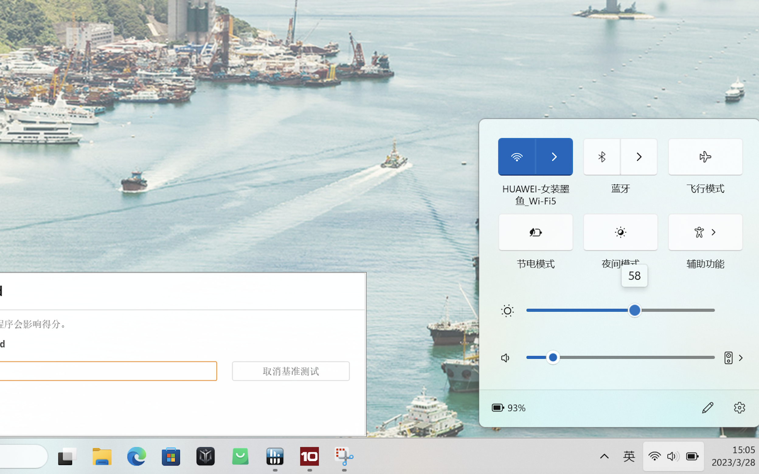Launch Microsoft Store from the taskbar

(x=171, y=456)
